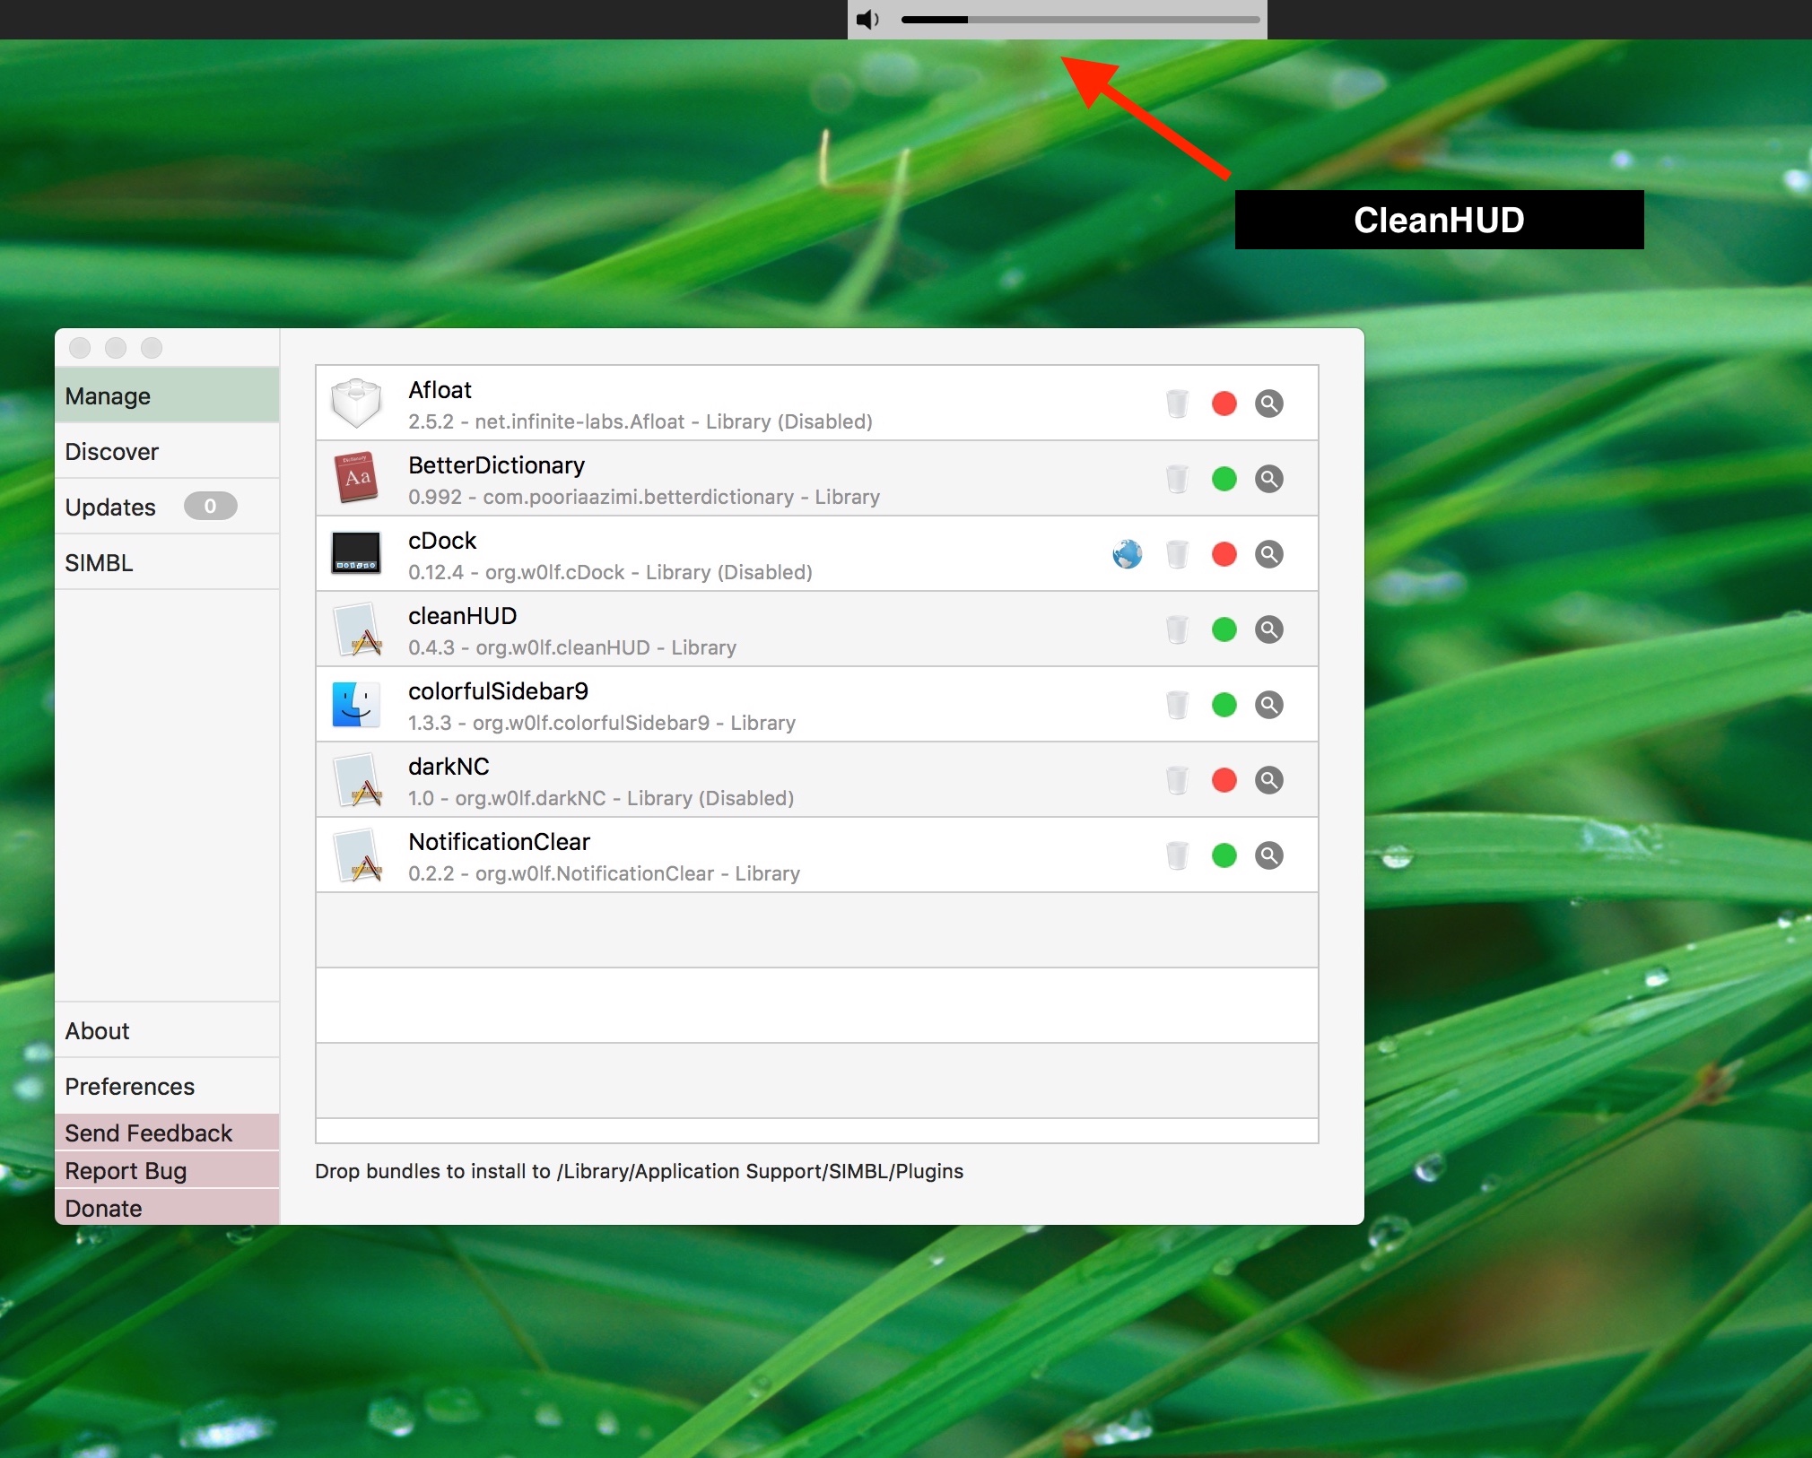Click NotificationClear's magnifier icon
This screenshot has width=1812, height=1458.
point(1268,855)
